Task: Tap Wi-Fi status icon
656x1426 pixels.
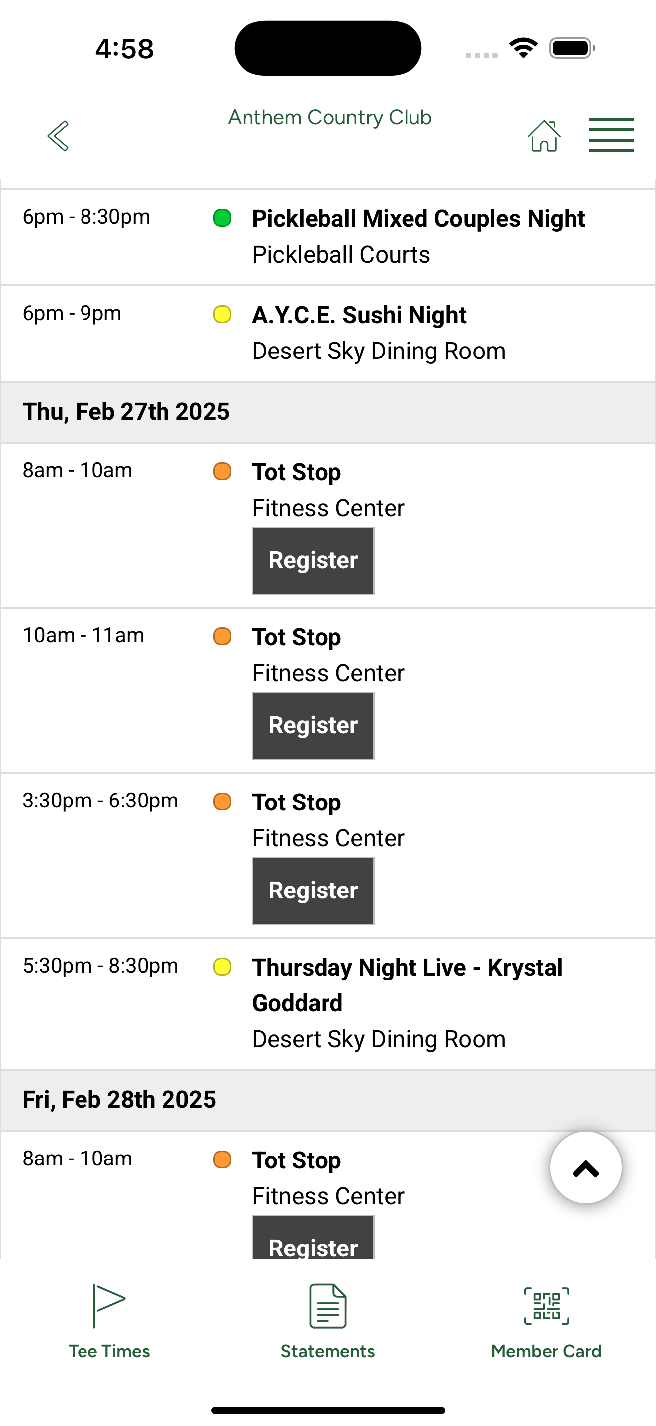Action: (524, 48)
